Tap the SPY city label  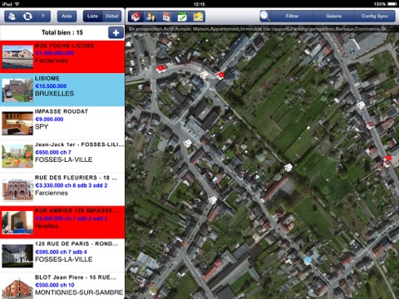pyautogui.click(x=42, y=127)
